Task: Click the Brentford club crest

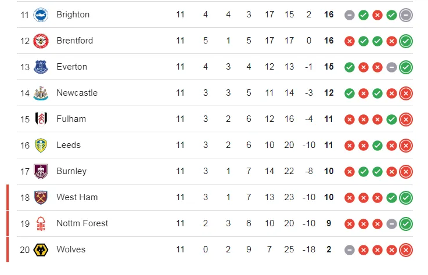Action: click(41, 41)
